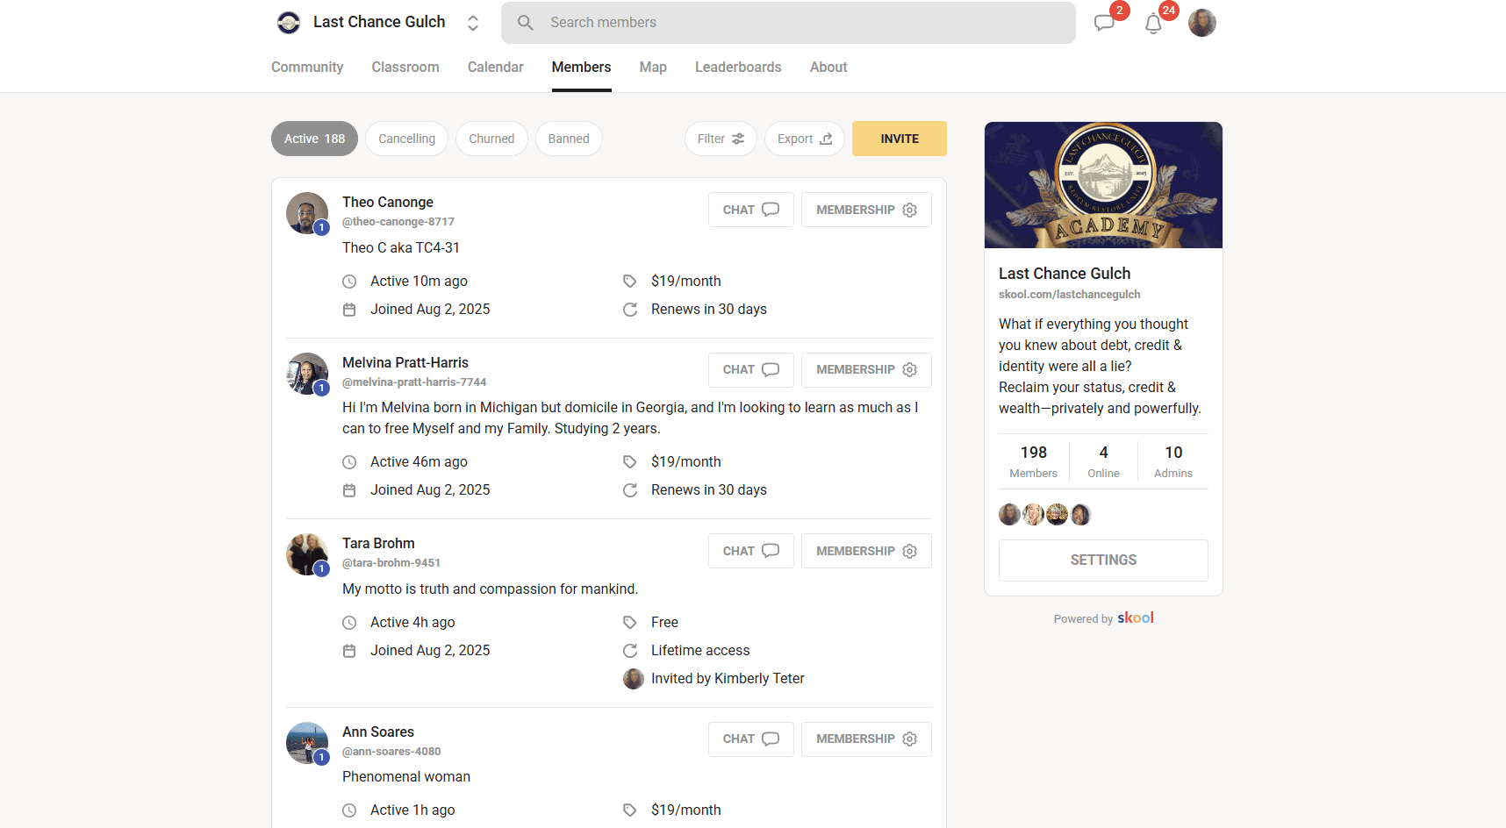The height and width of the screenshot is (828, 1506).
Task: Open the notifications bell icon
Action: coord(1153,24)
